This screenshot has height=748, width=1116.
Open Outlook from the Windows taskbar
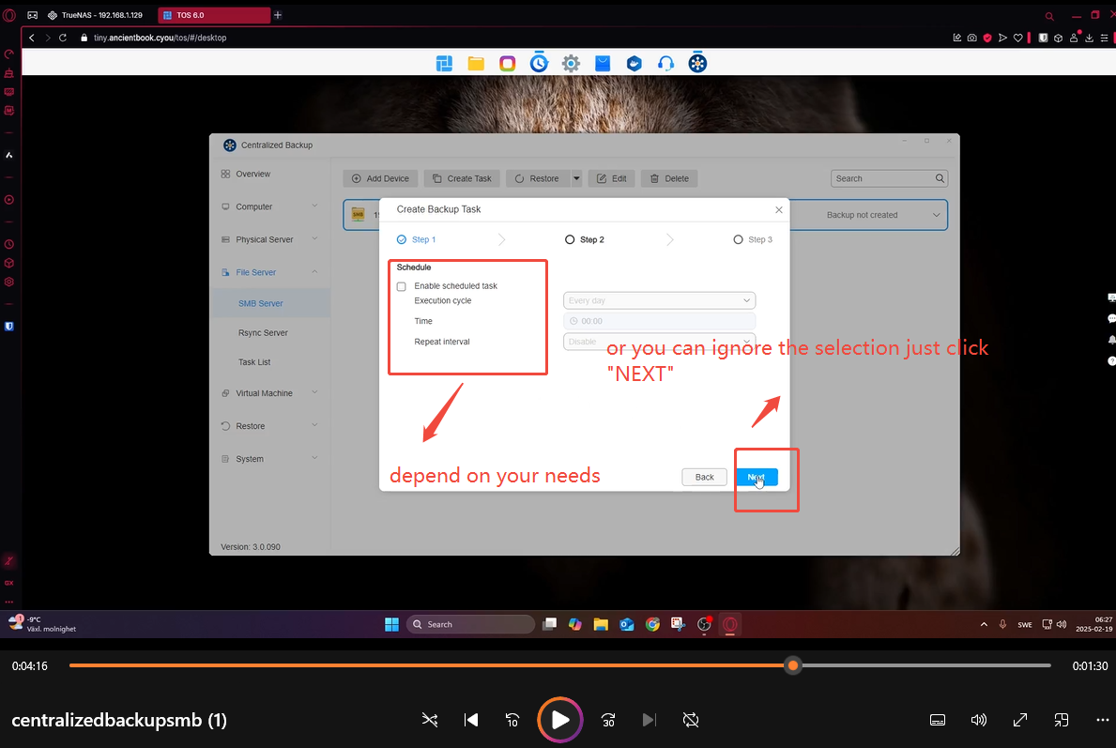[626, 624]
